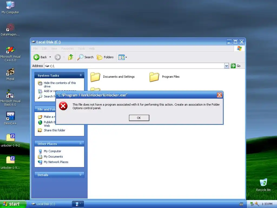Click the Go button
The image size is (277, 208).
point(236,66)
